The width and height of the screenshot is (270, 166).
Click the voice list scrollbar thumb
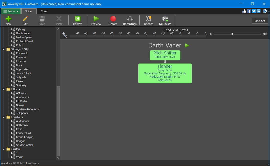click(58, 121)
